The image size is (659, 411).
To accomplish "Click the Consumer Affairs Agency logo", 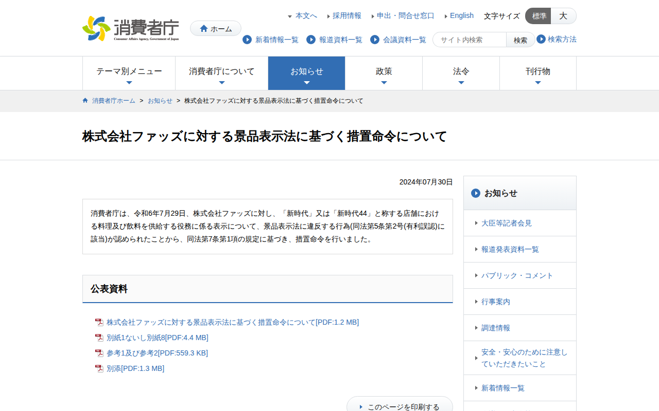I will coord(131,29).
